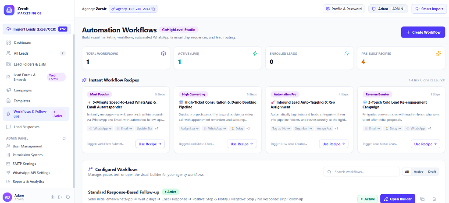Image resolution: width=449 pixels, height=203 pixels.
Task: Click the GoHighLevel Studio tag
Action: (179, 30)
